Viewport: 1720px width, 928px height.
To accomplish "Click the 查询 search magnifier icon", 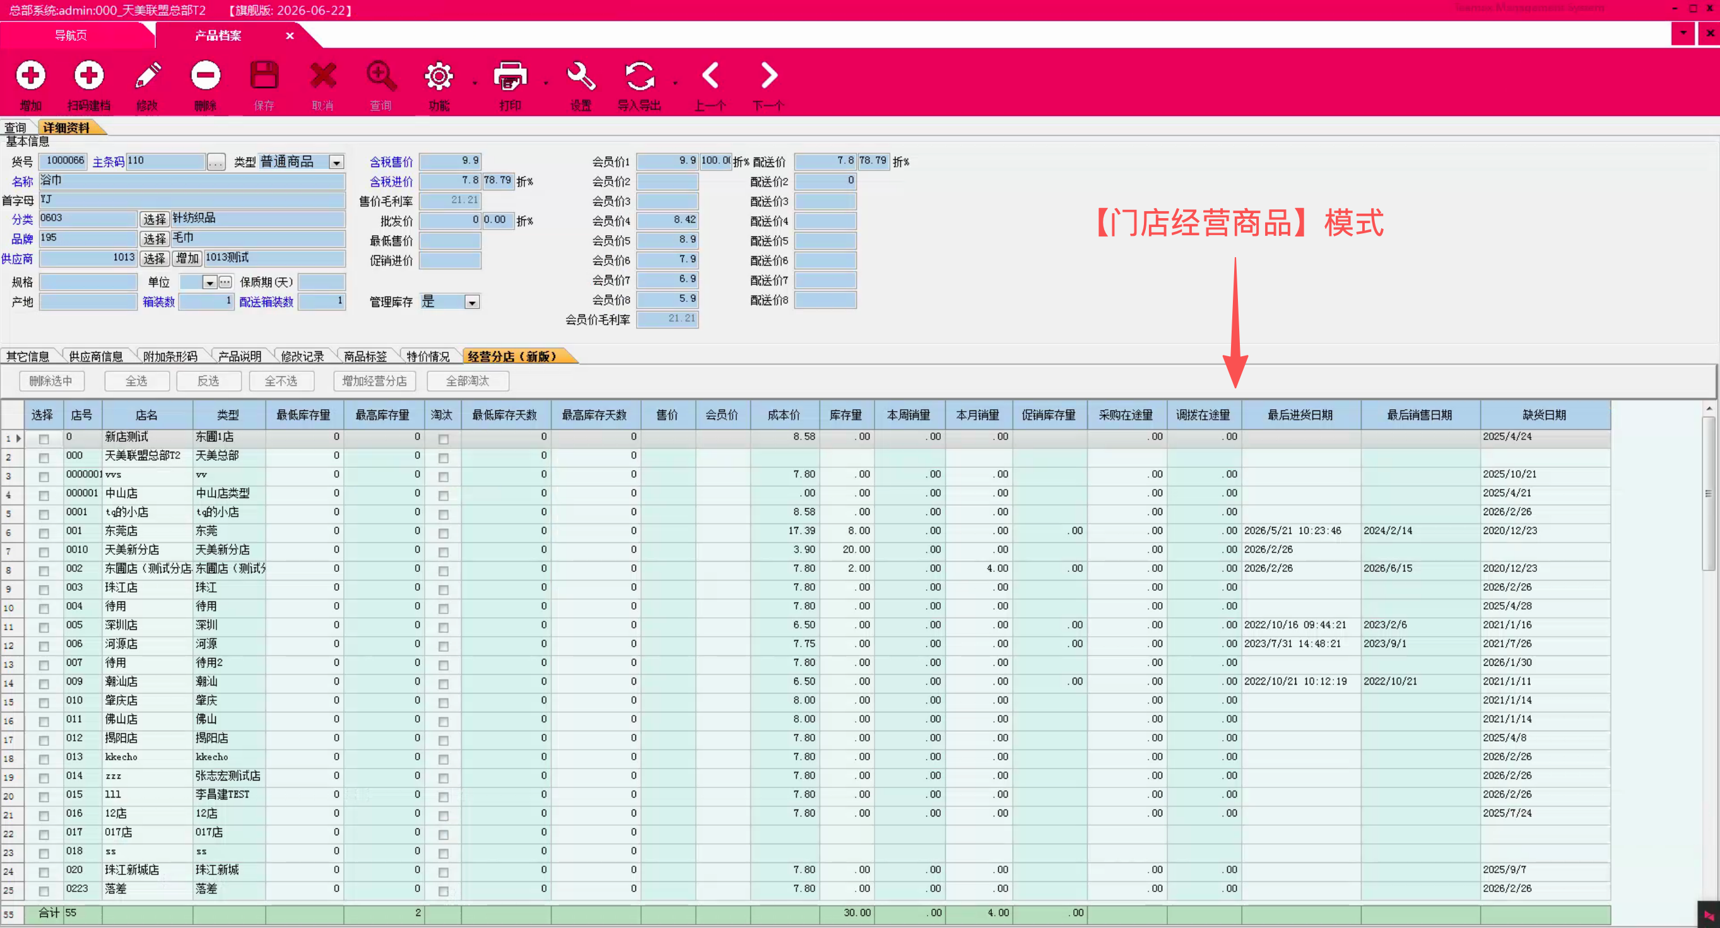I will (x=381, y=76).
